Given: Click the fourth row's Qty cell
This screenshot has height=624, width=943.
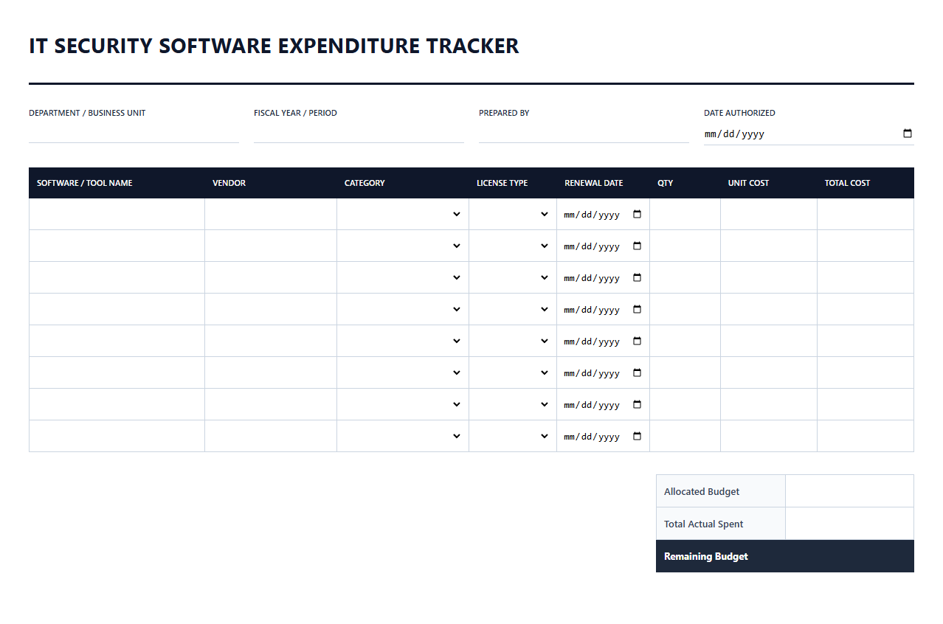Looking at the screenshot, I should 685,309.
